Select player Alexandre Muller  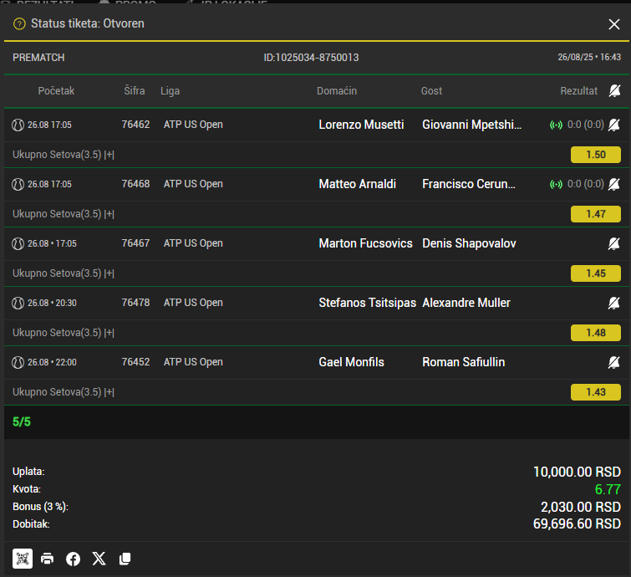click(466, 303)
